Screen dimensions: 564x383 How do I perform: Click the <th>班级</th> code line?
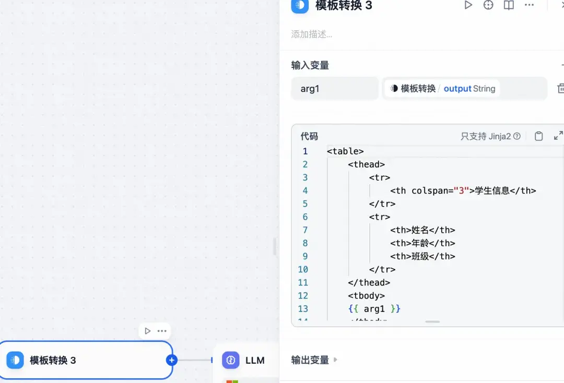pyautogui.click(x=422, y=256)
